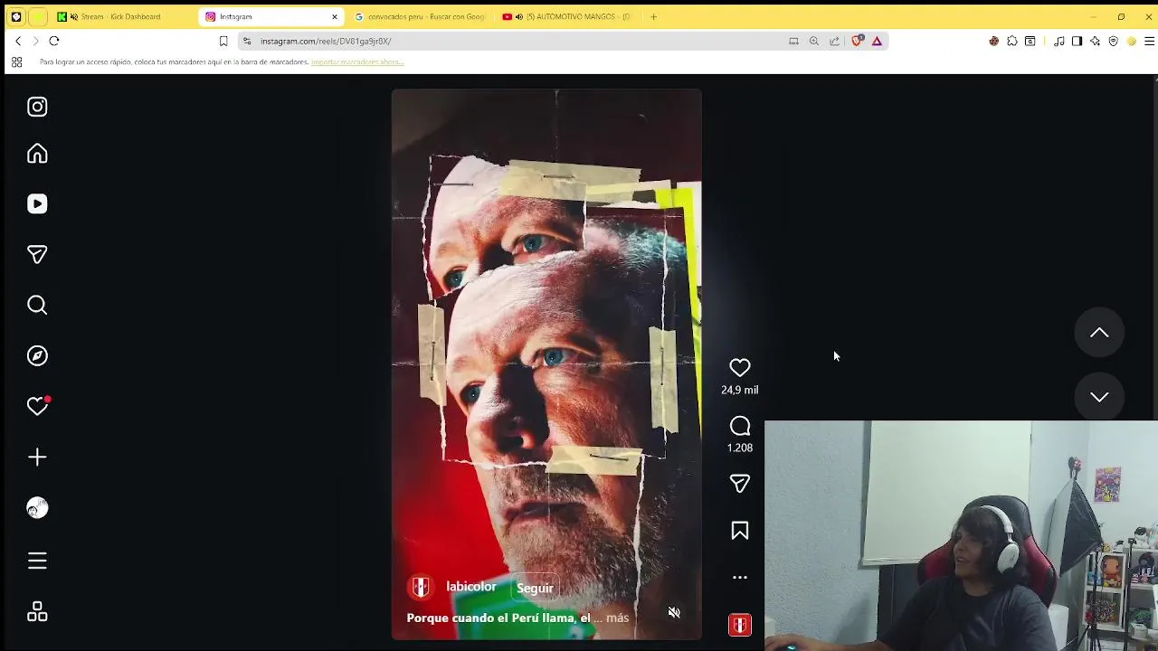Create a new post with plus icon
This screenshot has height=651, width=1158.
(37, 458)
